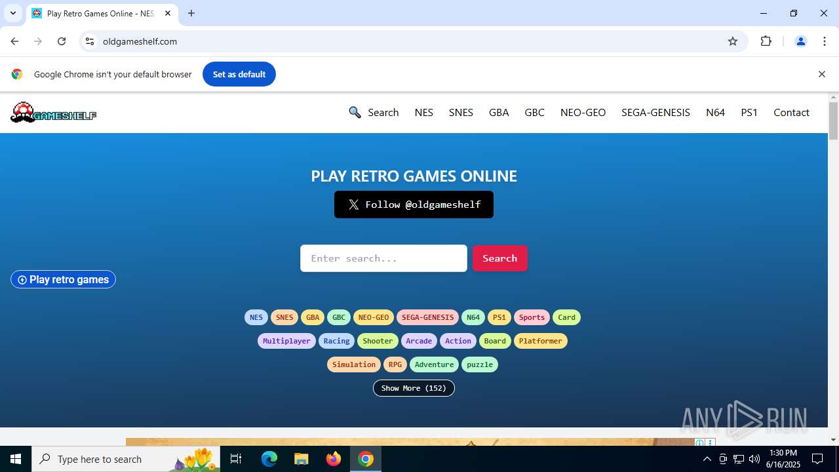
Task: Open SEGA-GENESIS in the top navigation
Action: pyautogui.click(x=655, y=112)
